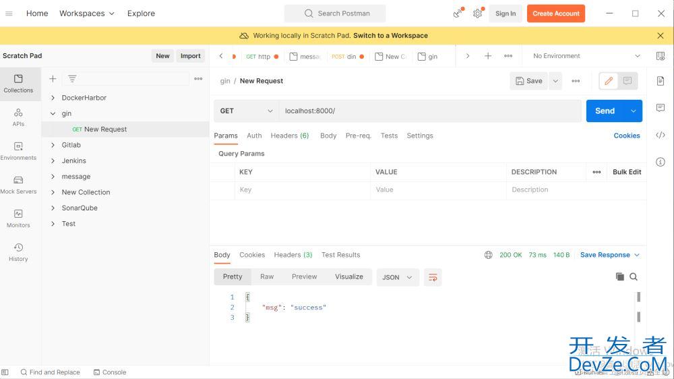Open the documentation icon in right sidebar

pos(661,81)
